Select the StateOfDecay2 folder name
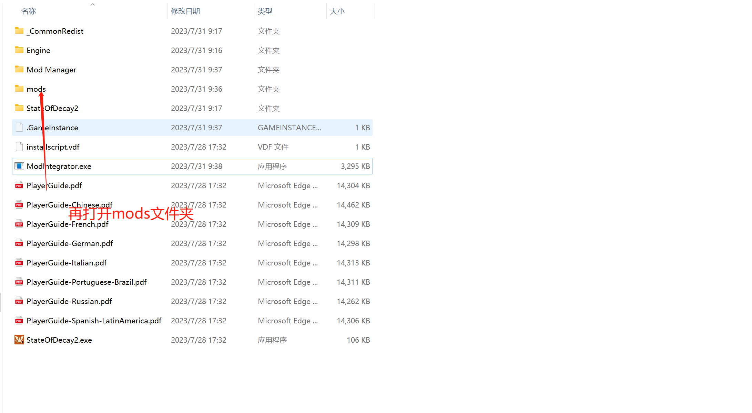Image resolution: width=752 pixels, height=413 pixels. click(x=52, y=108)
